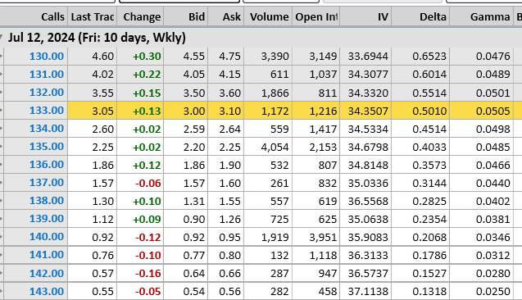The height and width of the screenshot is (300, 522).
Task: Sort by the Volume column header
Action: pos(268,16)
